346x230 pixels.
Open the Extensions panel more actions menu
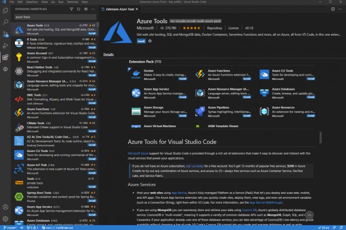click(x=93, y=9)
